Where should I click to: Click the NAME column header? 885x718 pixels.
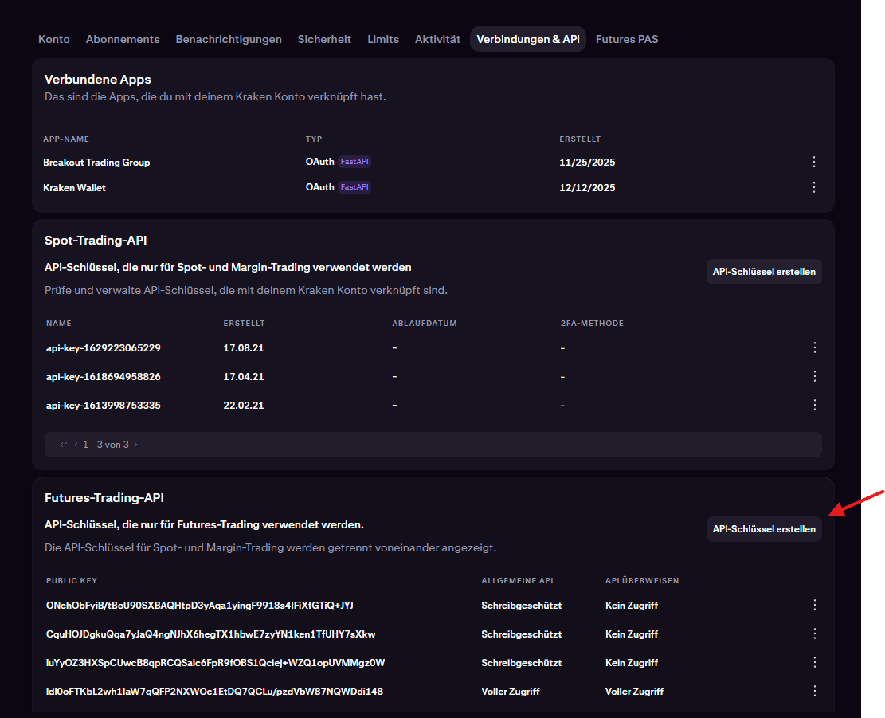point(59,324)
